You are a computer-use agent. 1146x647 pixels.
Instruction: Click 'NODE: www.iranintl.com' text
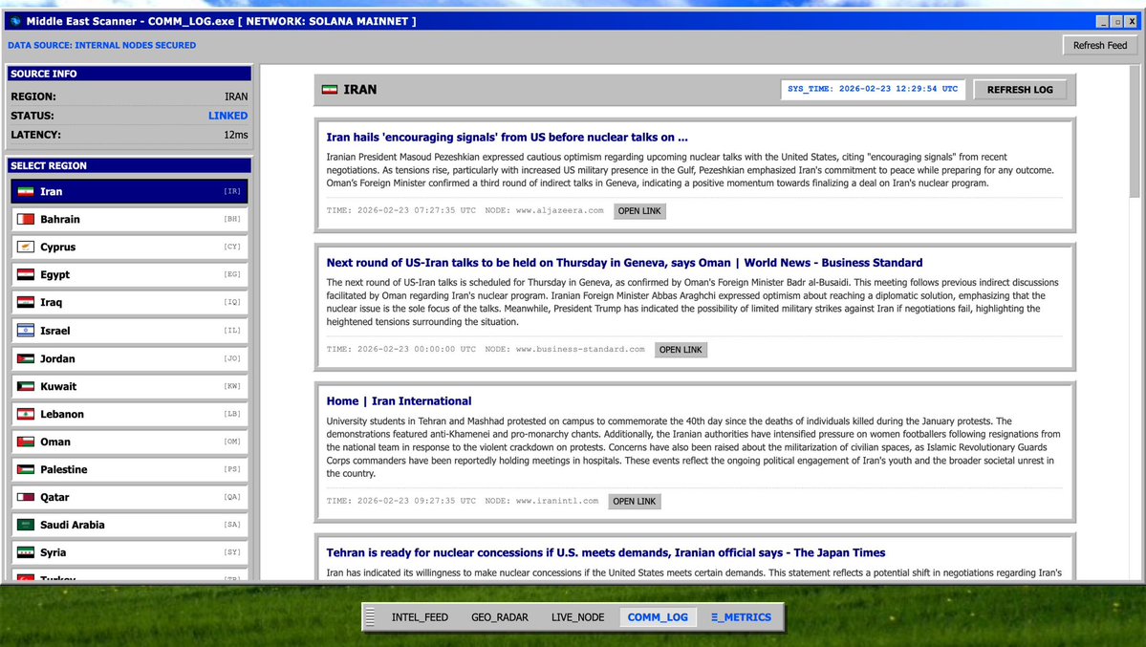[542, 502]
